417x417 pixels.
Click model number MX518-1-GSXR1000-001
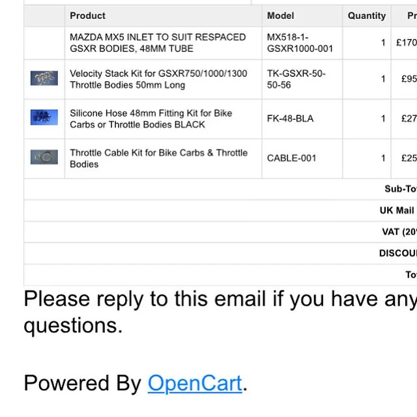point(300,43)
